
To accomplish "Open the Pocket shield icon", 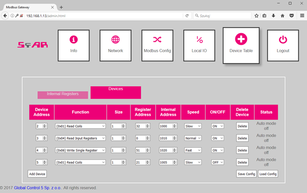I will coord(291,16).
